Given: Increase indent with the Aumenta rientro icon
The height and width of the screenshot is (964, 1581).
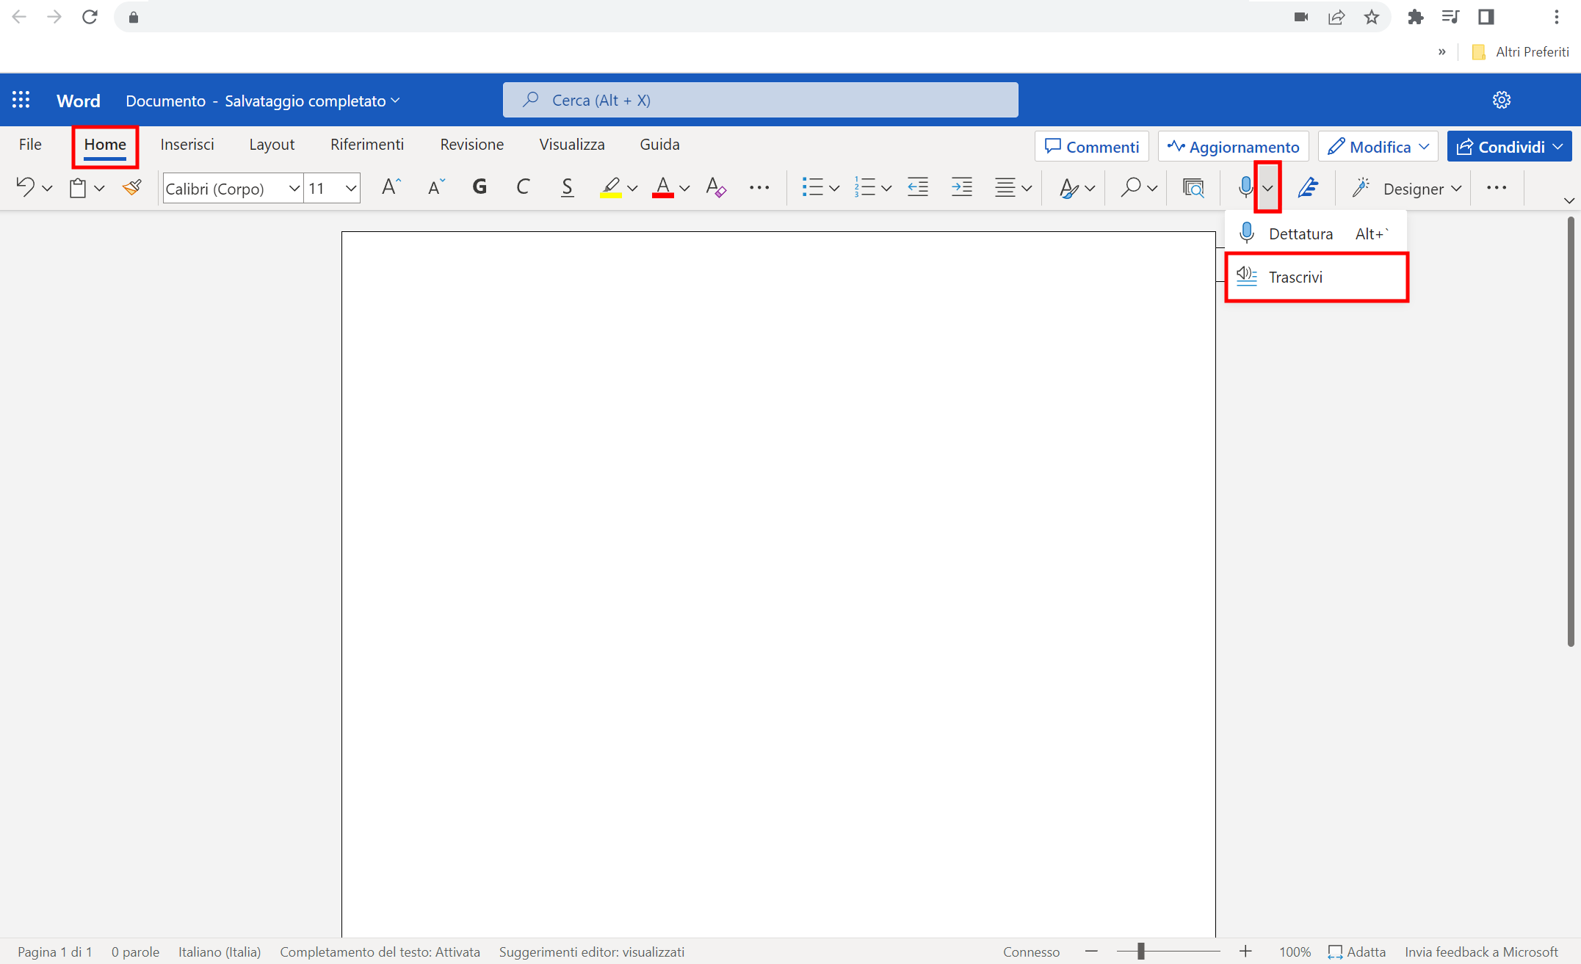Looking at the screenshot, I should coord(962,187).
